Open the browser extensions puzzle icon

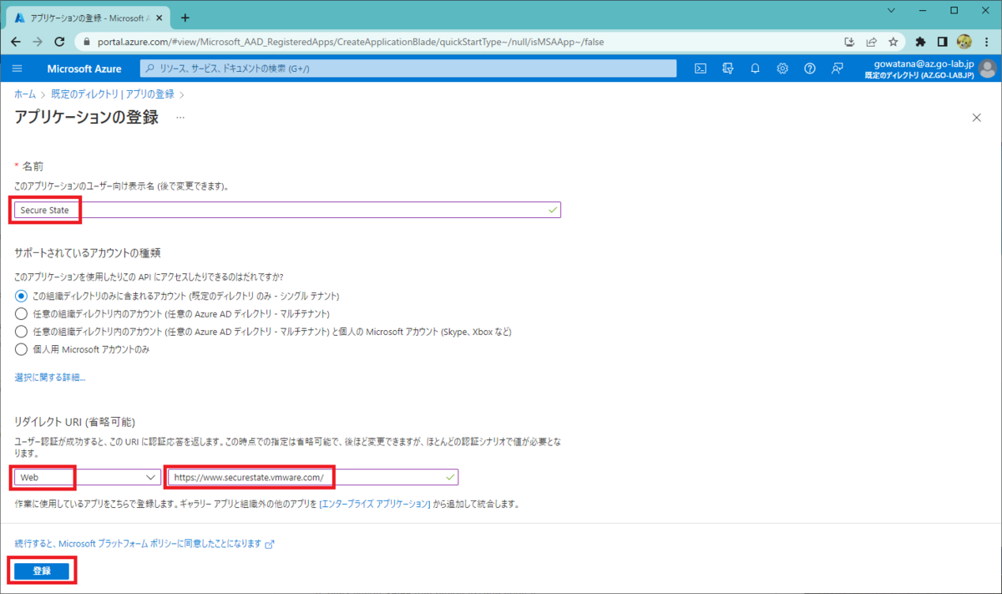pyautogui.click(x=920, y=41)
